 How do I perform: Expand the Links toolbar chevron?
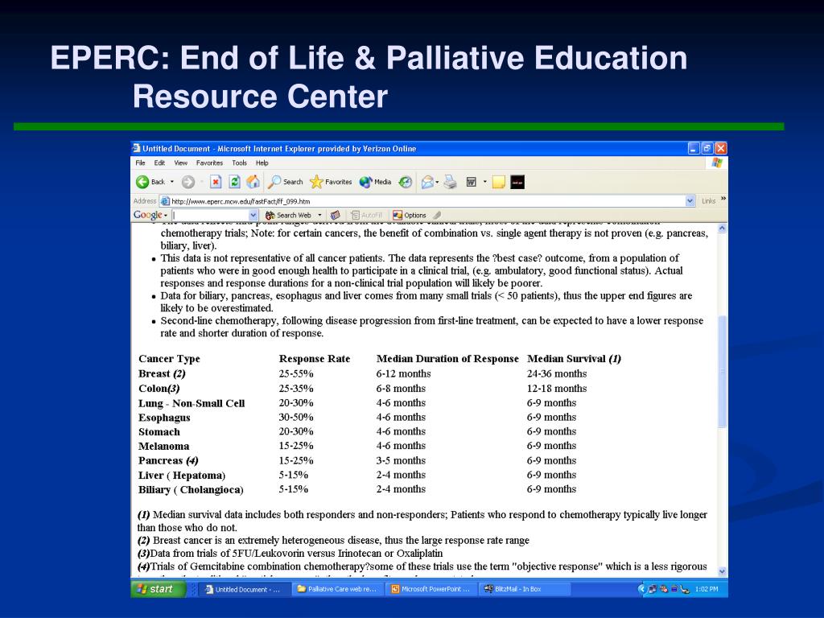[723, 199]
